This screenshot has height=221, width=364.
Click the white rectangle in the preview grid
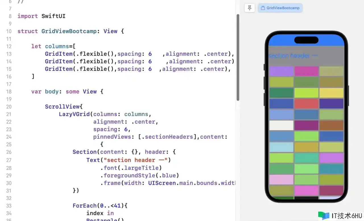click(281, 125)
